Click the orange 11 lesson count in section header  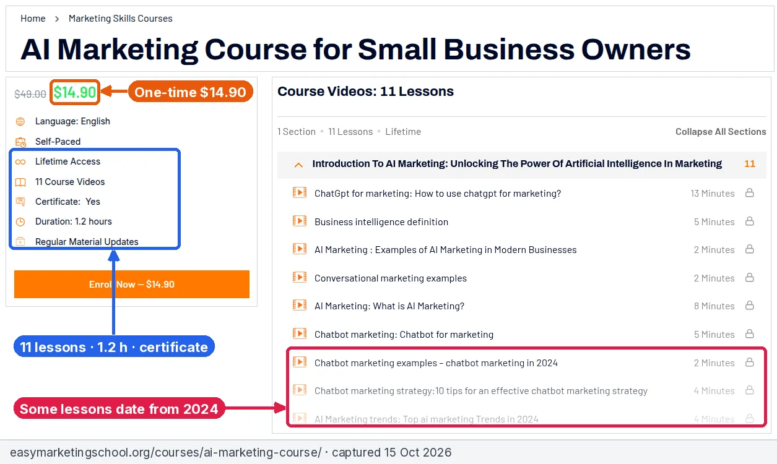click(750, 164)
